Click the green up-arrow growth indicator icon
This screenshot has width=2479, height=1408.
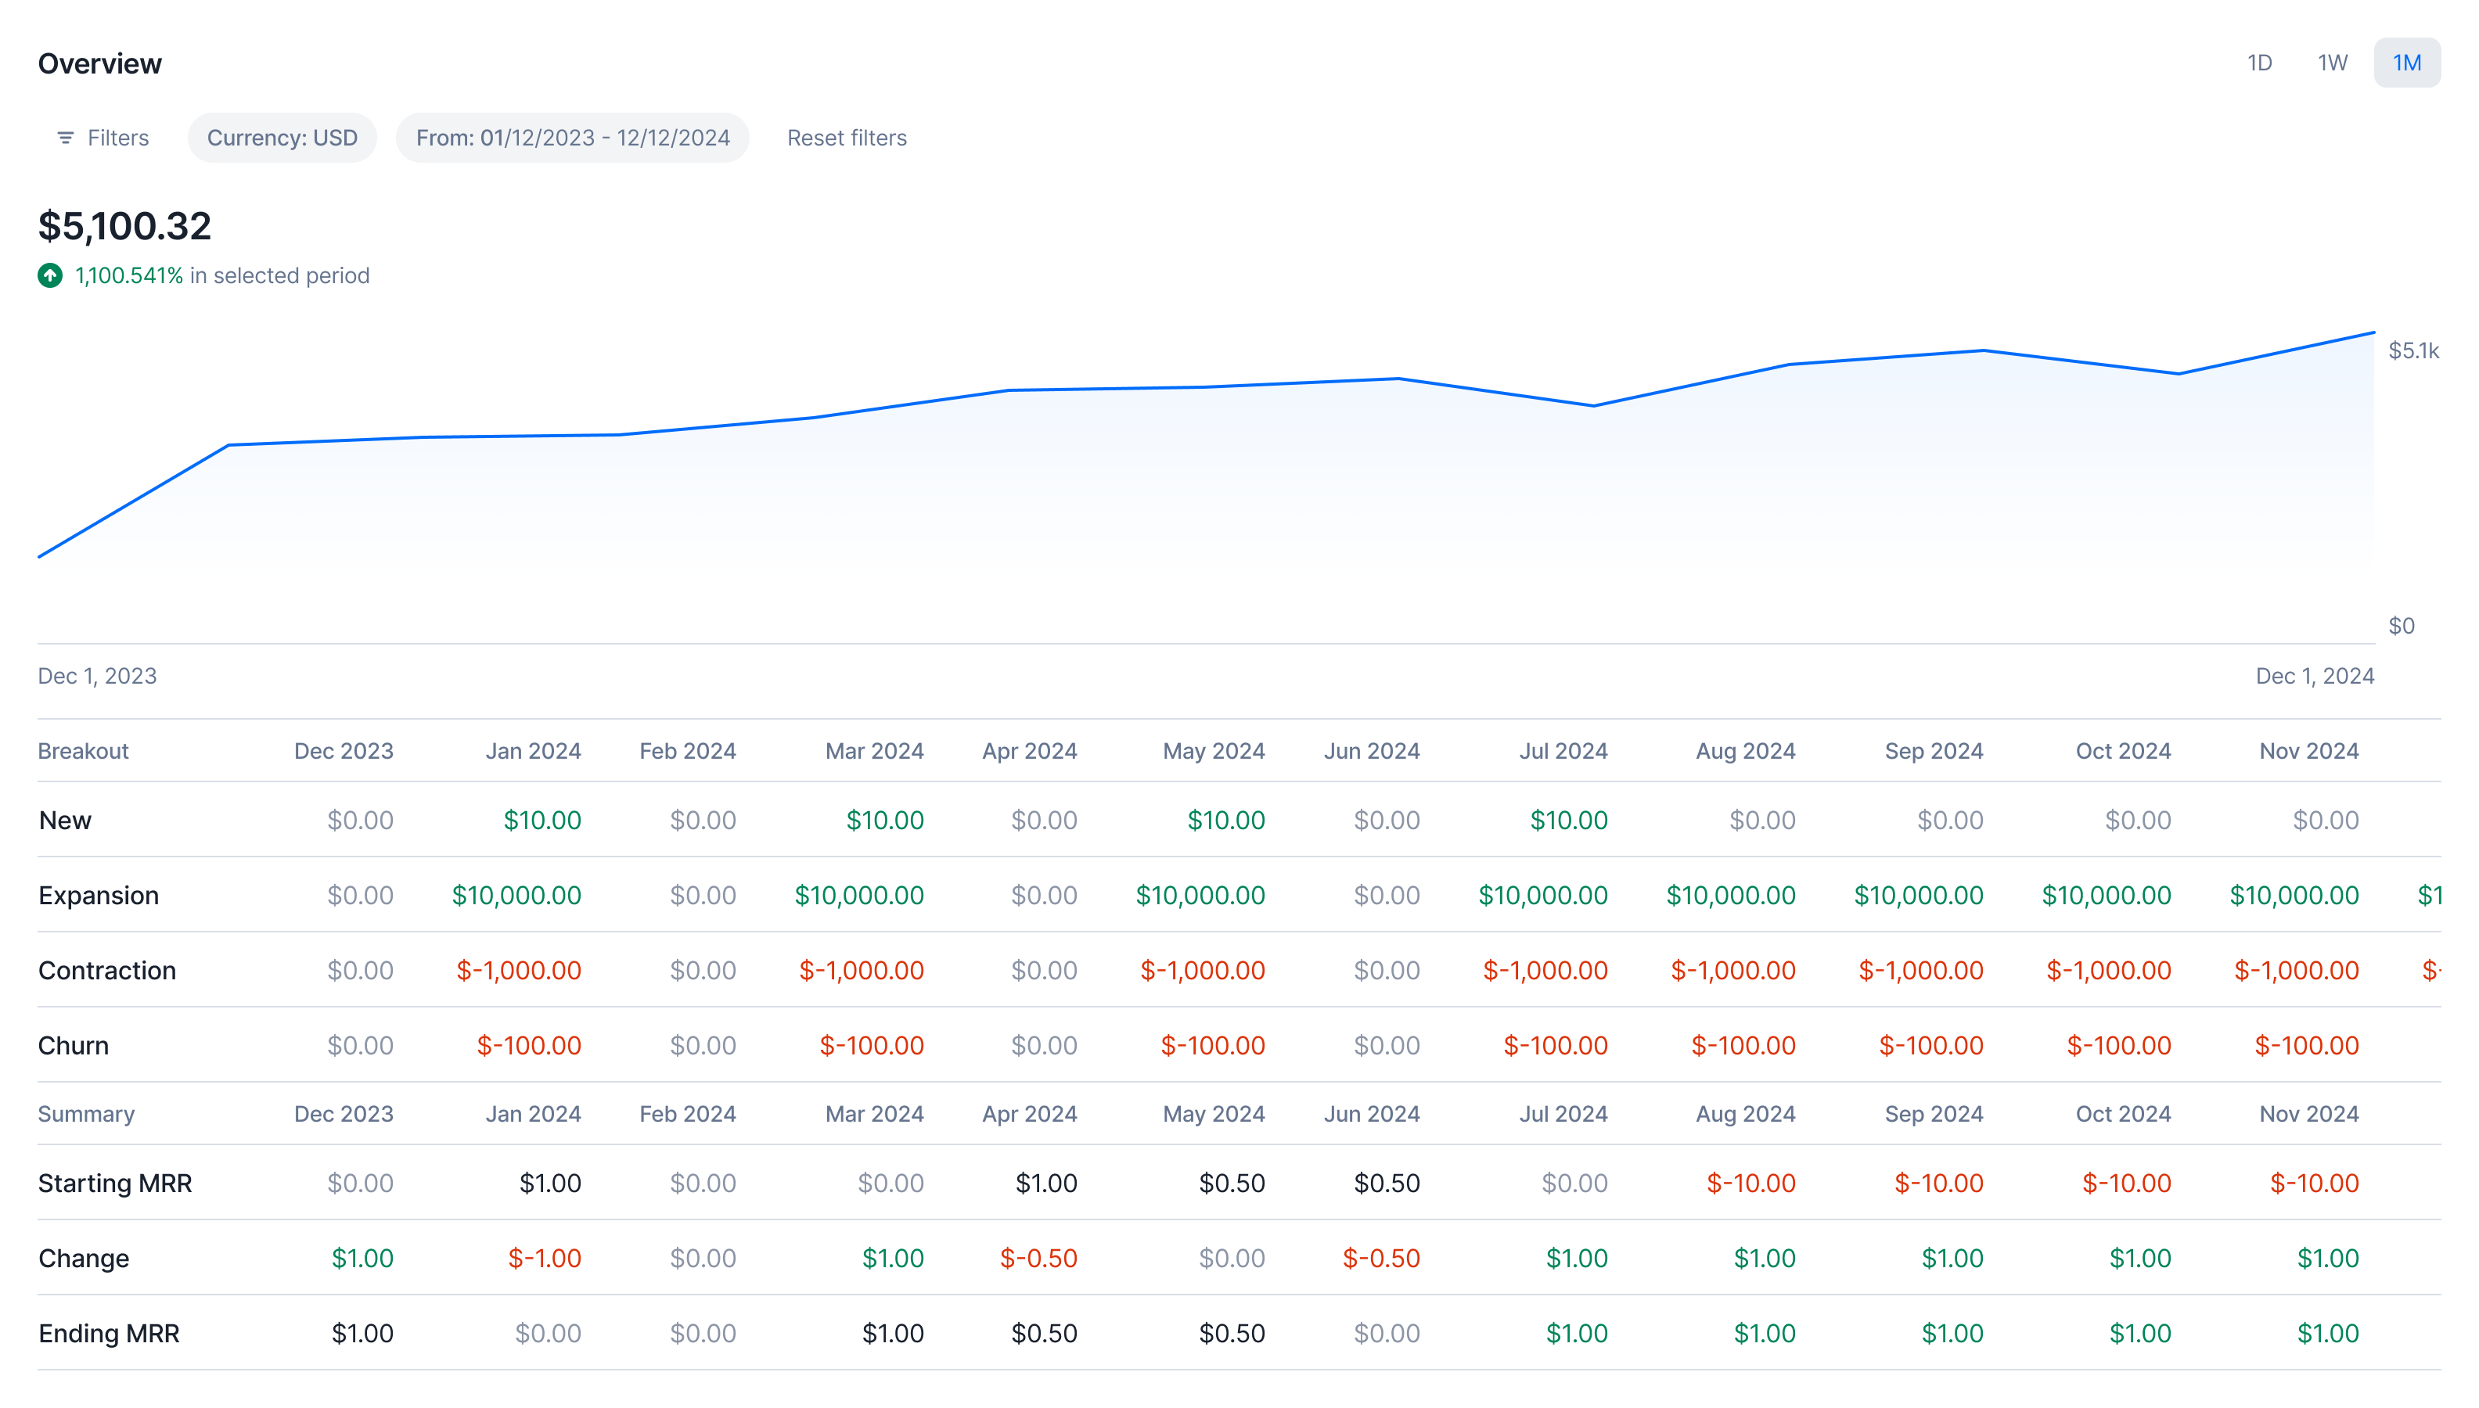(x=50, y=275)
